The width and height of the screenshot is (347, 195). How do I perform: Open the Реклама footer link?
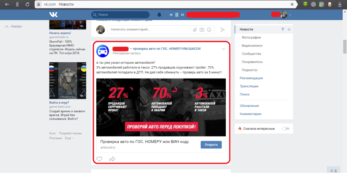(55, 138)
